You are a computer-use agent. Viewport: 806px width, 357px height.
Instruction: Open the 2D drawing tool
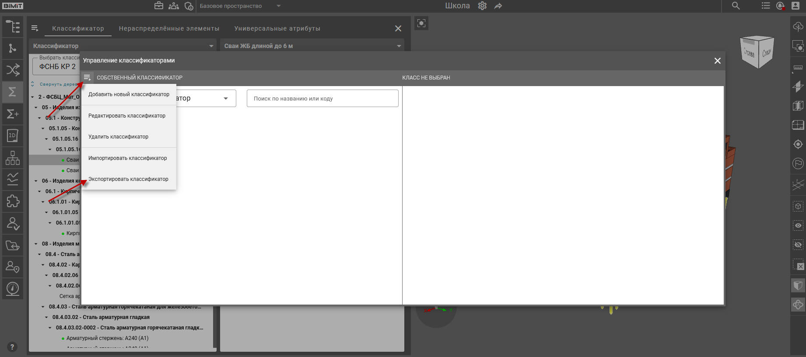(13, 135)
